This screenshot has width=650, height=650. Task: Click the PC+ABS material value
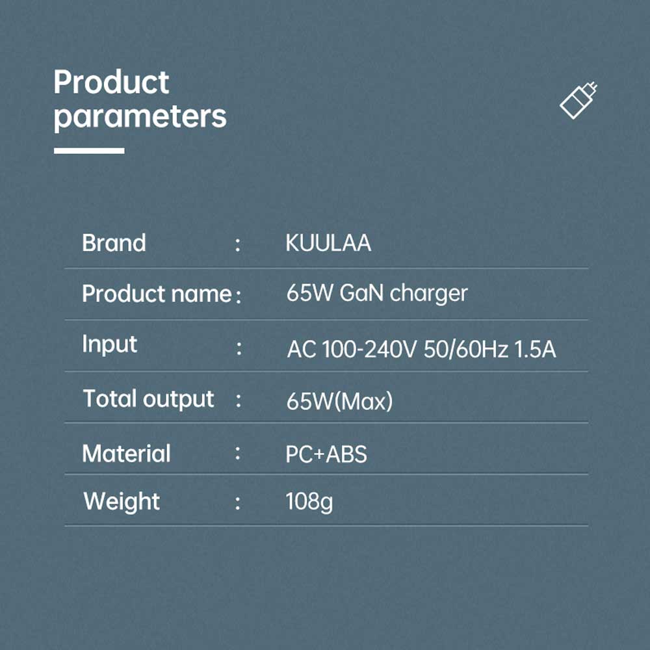tap(326, 454)
